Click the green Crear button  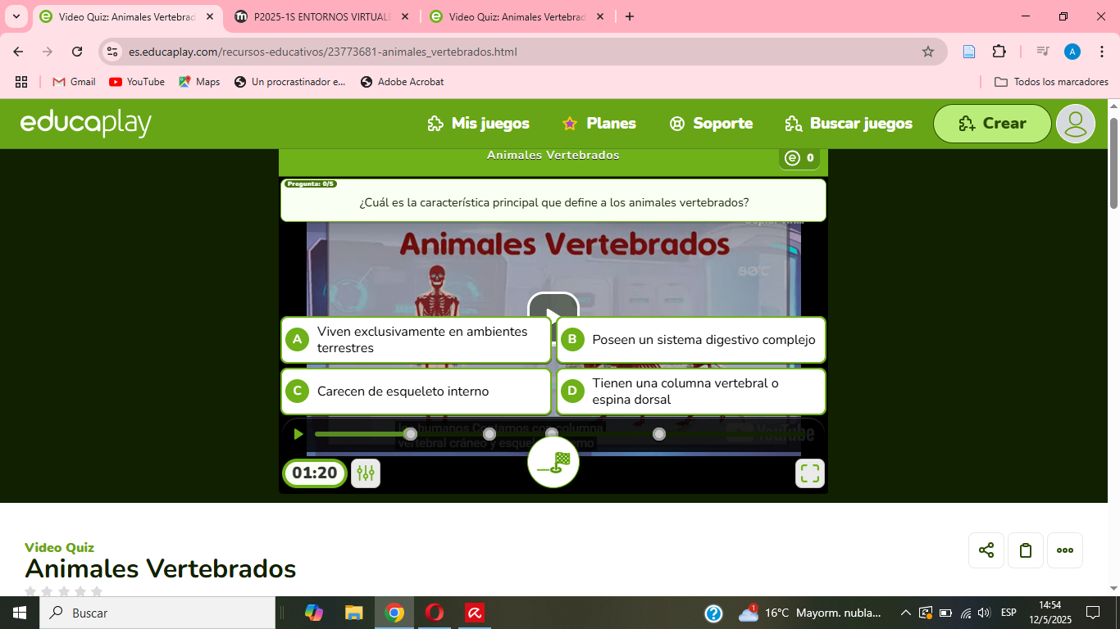click(x=992, y=124)
